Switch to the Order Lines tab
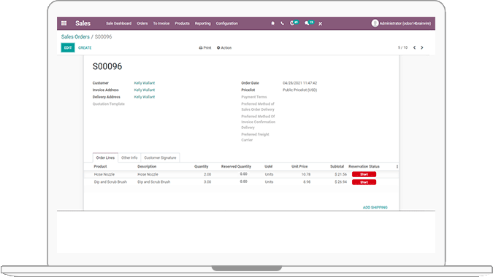 (105, 157)
